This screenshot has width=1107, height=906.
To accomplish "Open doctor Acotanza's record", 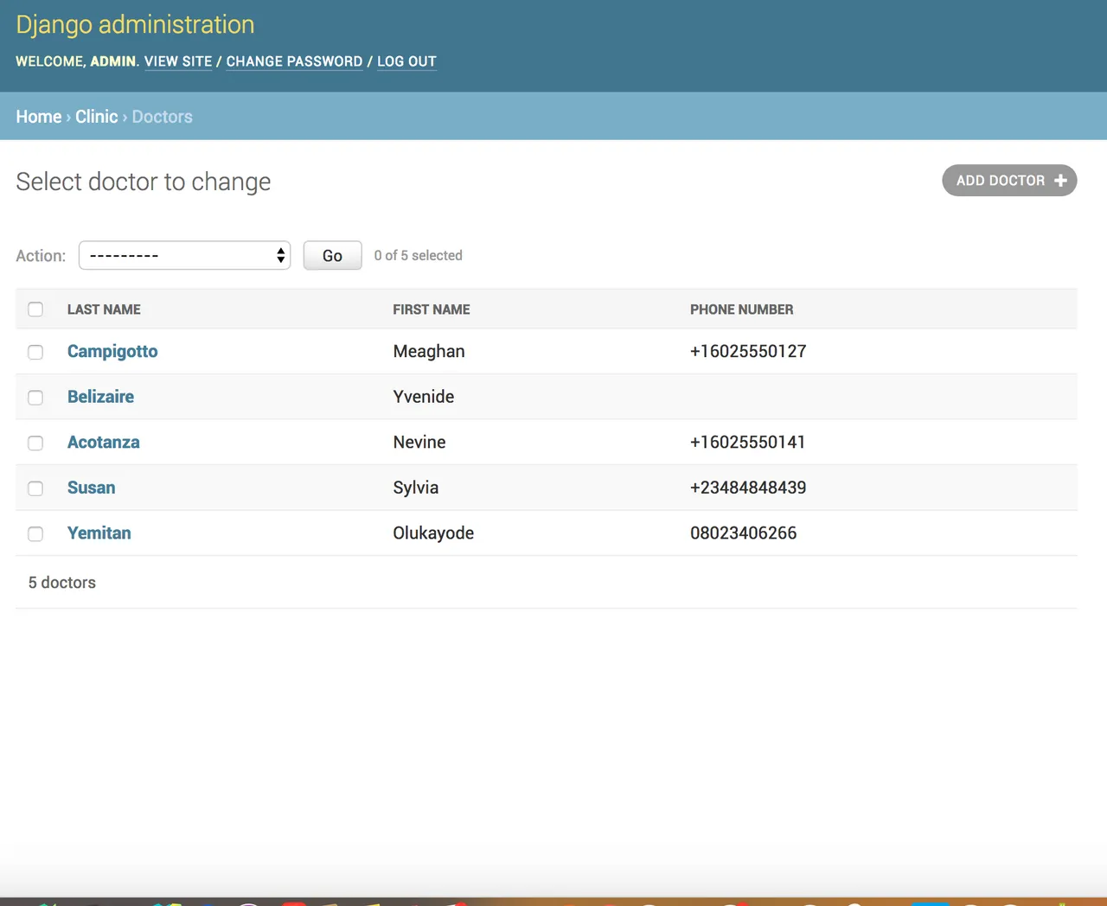I will [x=103, y=442].
